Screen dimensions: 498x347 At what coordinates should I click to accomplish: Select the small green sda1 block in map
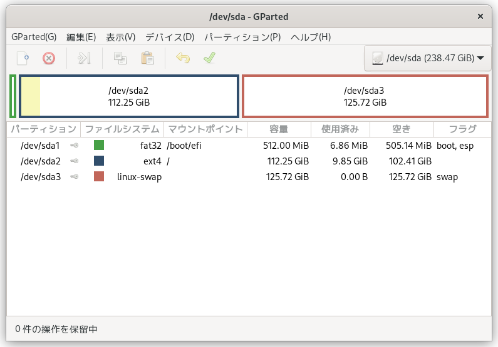click(13, 96)
